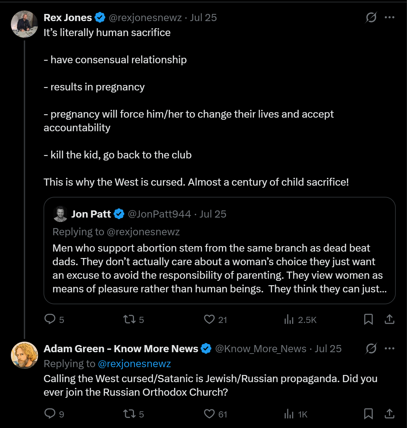Open @rexjonesnewz mention link in reply
This screenshot has width=407, height=428.
point(134,364)
